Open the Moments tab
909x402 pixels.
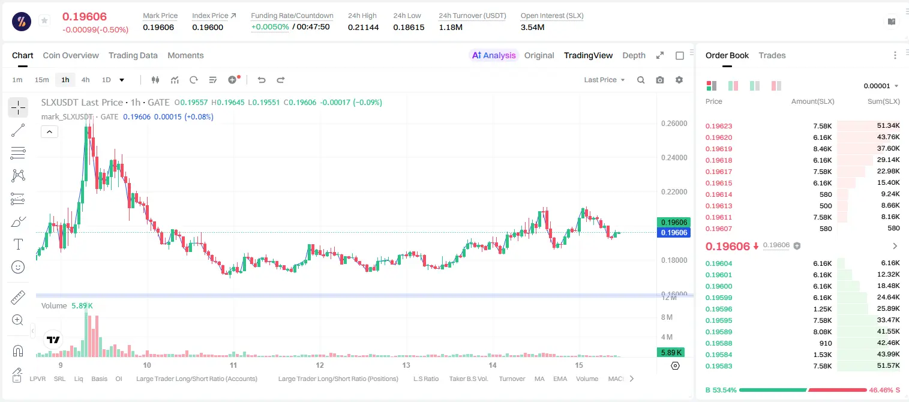point(185,55)
